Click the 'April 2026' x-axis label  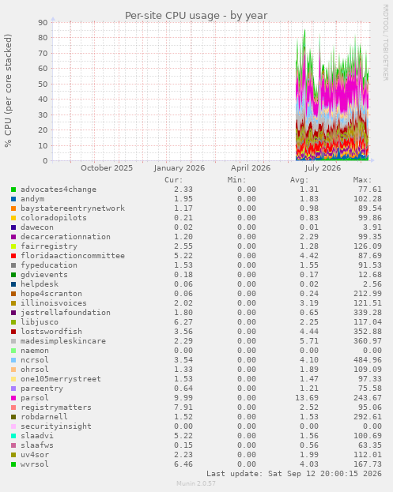[x=251, y=168]
